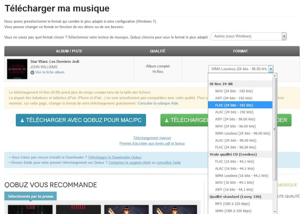Screen dimensions: 304x214
Task: Click the album title Star Wars: Les Derniers Jedi
Action: point(55,61)
